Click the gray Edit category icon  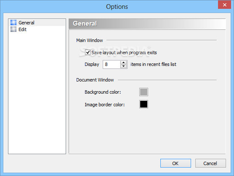coord(13,29)
